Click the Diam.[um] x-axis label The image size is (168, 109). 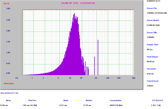click(x=9, y=83)
